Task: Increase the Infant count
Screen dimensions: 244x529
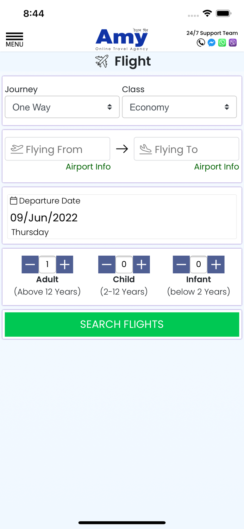Action: coord(216,264)
